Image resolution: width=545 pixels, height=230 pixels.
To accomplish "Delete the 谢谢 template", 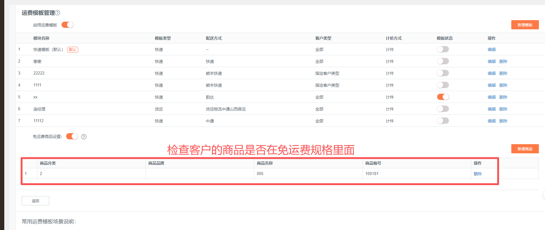I will [503, 61].
